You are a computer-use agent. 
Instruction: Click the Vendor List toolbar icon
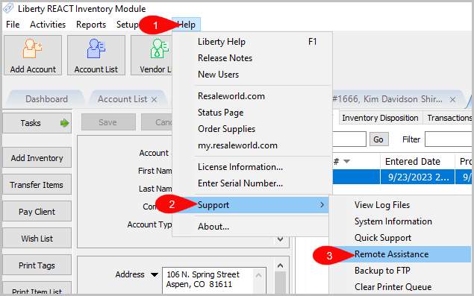pos(152,55)
